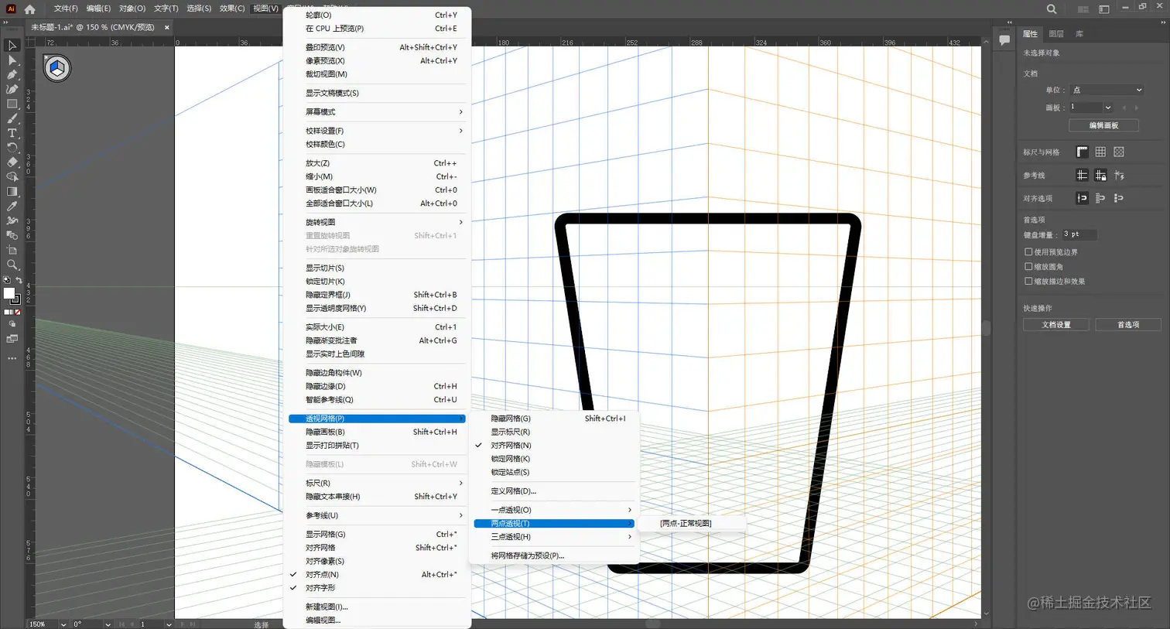Toggle the transparency grid icon in 标尺与网格

pos(1119,152)
